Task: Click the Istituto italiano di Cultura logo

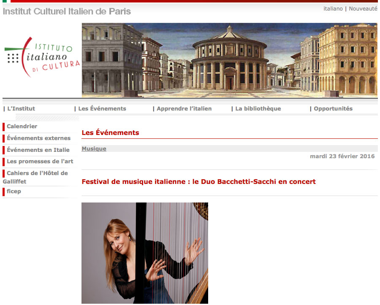Action: 42,57
